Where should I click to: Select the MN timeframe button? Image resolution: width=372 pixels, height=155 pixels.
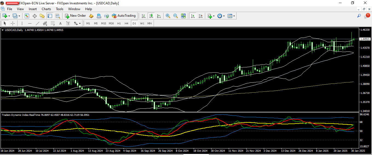(150, 23)
